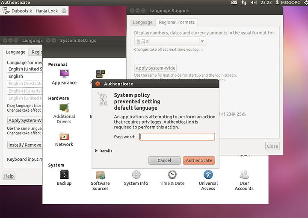Image resolution: width=308 pixels, height=218 pixels.
Task: Open Universal Access icon
Action: click(208, 174)
